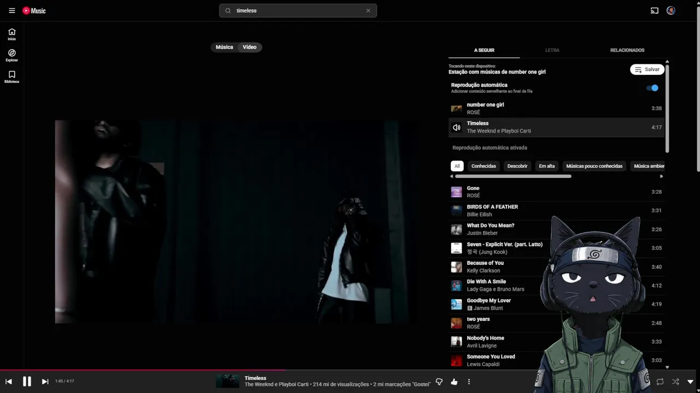The image size is (700, 393).
Task: Open the hamburger guide menu
Action: point(11,10)
